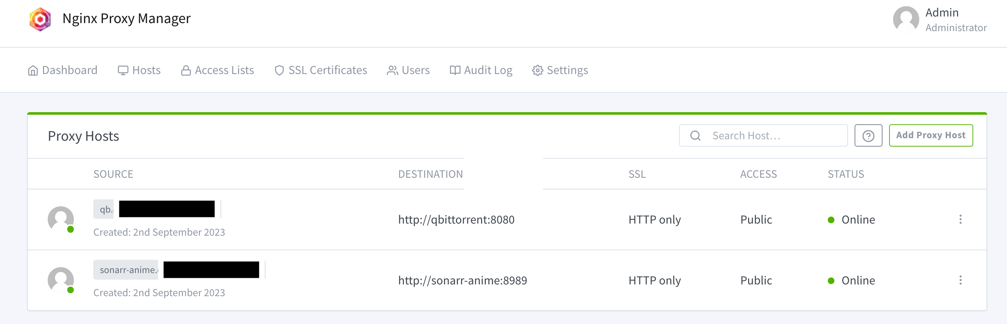Click the Settings gear icon

[538, 70]
